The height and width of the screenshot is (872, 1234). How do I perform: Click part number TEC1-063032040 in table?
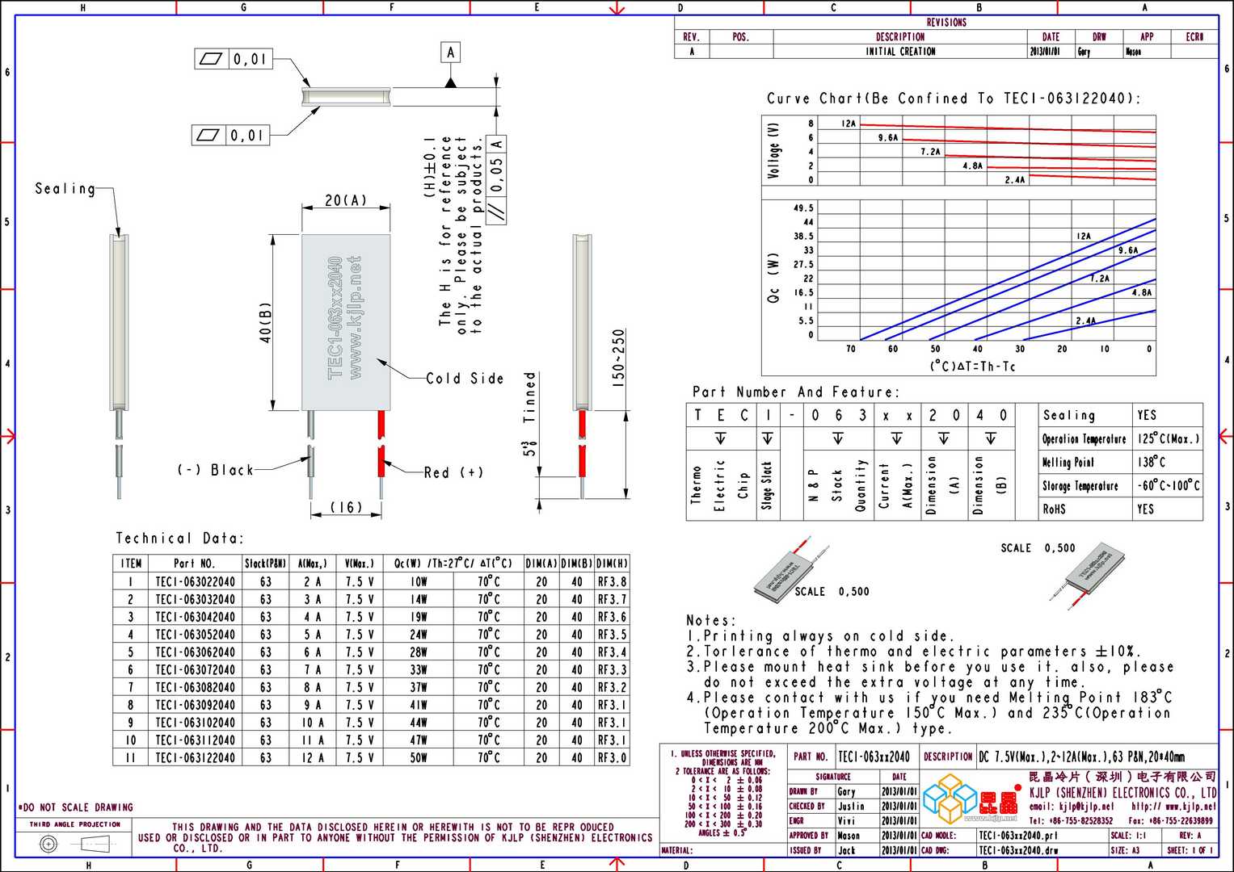pyautogui.click(x=195, y=600)
